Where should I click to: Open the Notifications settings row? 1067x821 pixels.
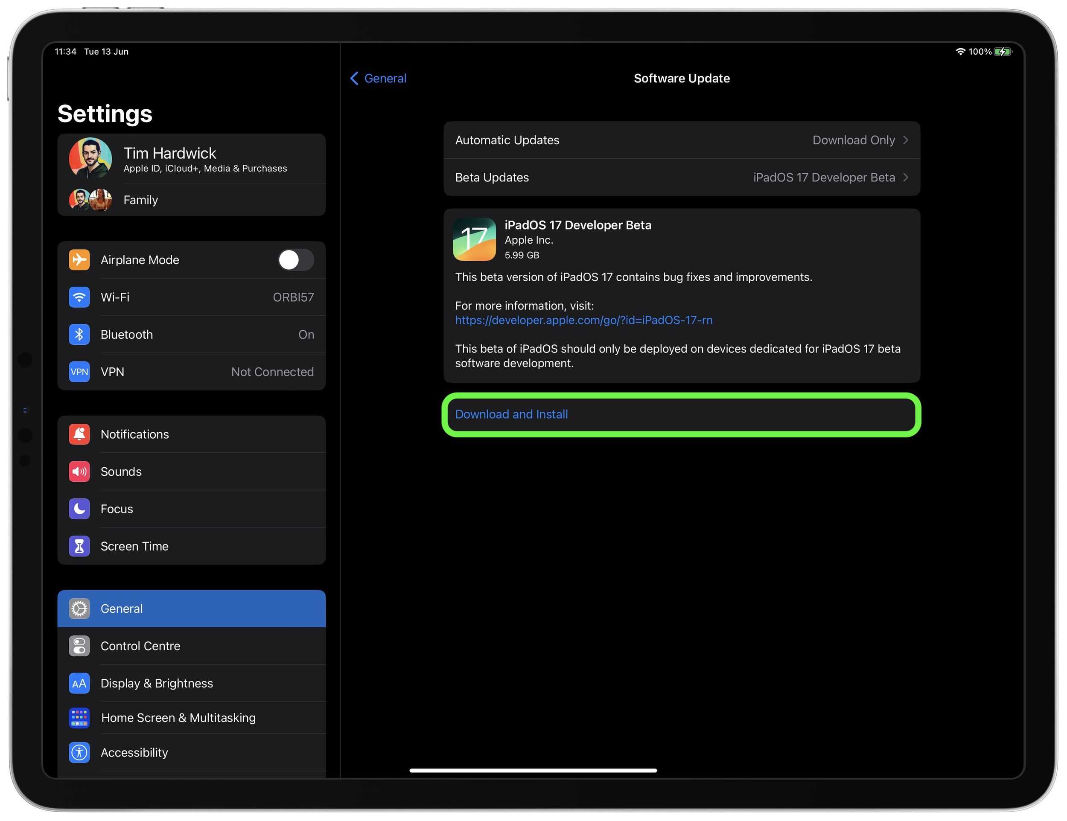(x=192, y=434)
